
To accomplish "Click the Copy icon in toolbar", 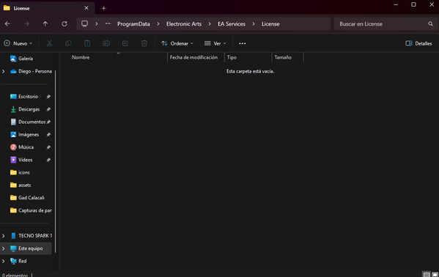I will pos(68,43).
